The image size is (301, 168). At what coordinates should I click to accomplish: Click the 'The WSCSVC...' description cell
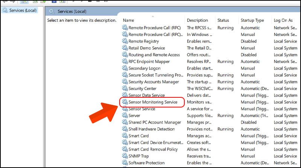pyautogui.click(x=200, y=88)
